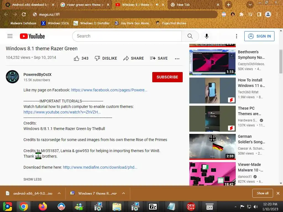
Task: Collapse description with SHOW LESS
Action: 33,179
